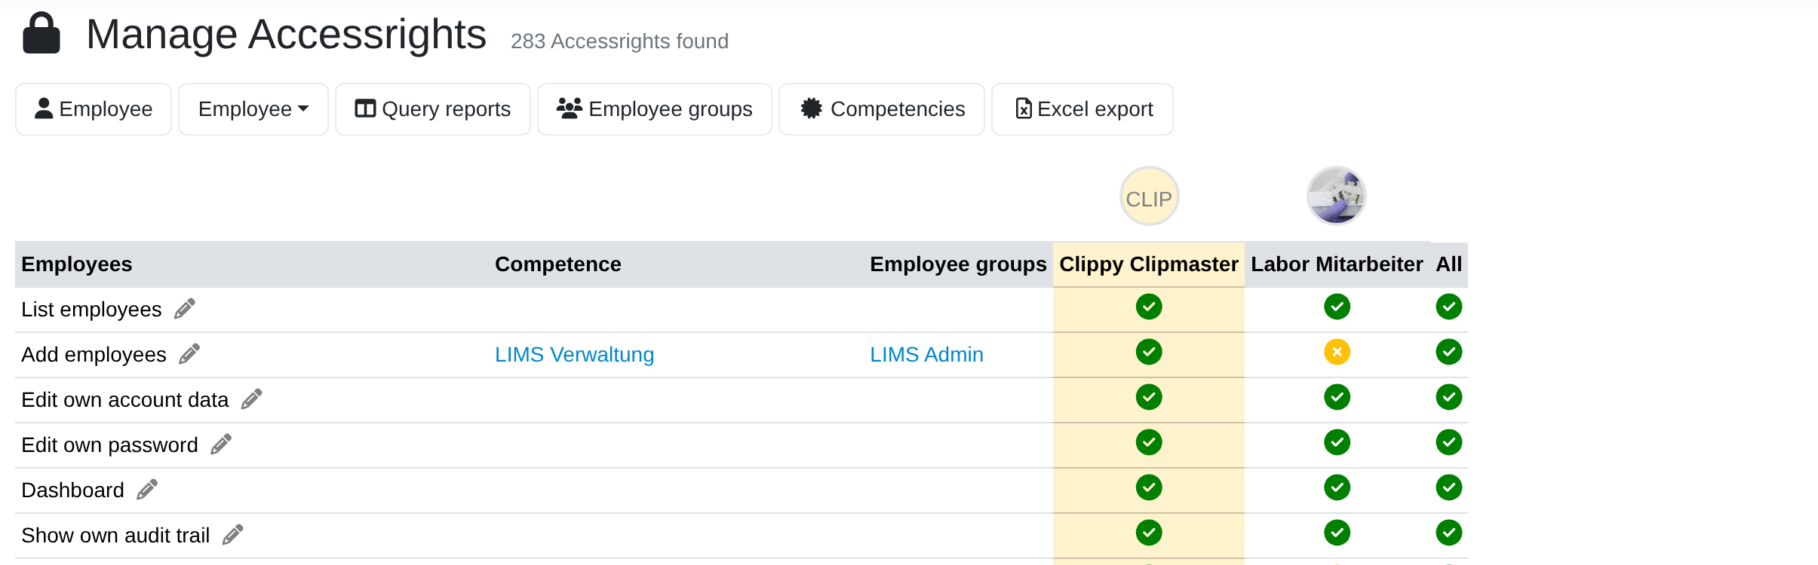Toggle Labor Mitarbeiter's Edit own password check
This screenshot has height=565, width=1818.
coord(1337,442)
